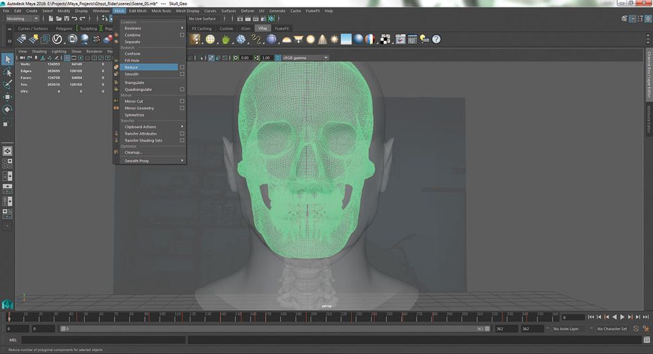Open the Modeling menu set dropdown
The width and height of the screenshot is (653, 354).
pyautogui.click(x=22, y=19)
